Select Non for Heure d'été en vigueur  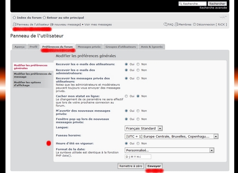[x=138, y=143]
